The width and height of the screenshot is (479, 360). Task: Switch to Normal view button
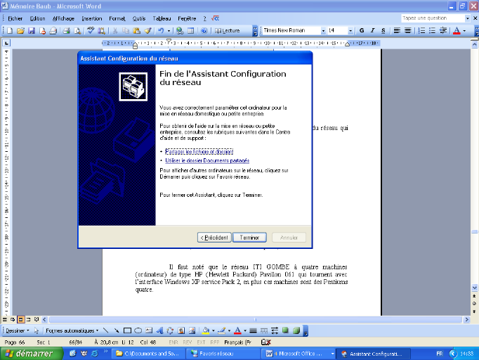coord(5,320)
